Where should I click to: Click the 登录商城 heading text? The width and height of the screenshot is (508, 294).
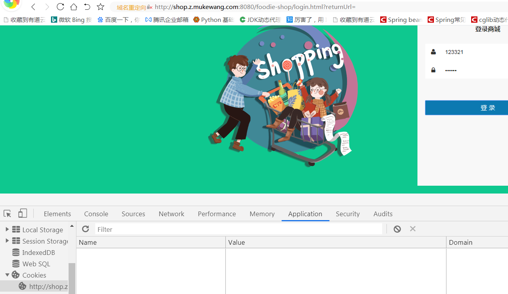488,29
